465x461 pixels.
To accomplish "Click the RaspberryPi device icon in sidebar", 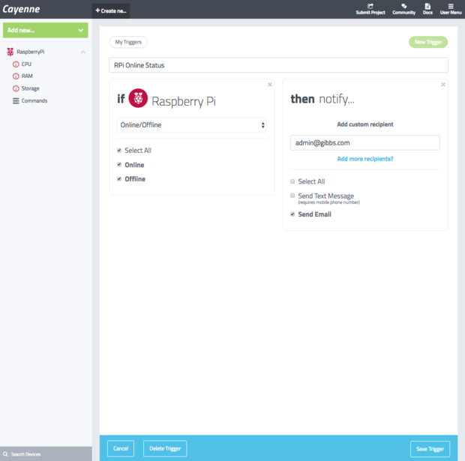I will [x=10, y=52].
